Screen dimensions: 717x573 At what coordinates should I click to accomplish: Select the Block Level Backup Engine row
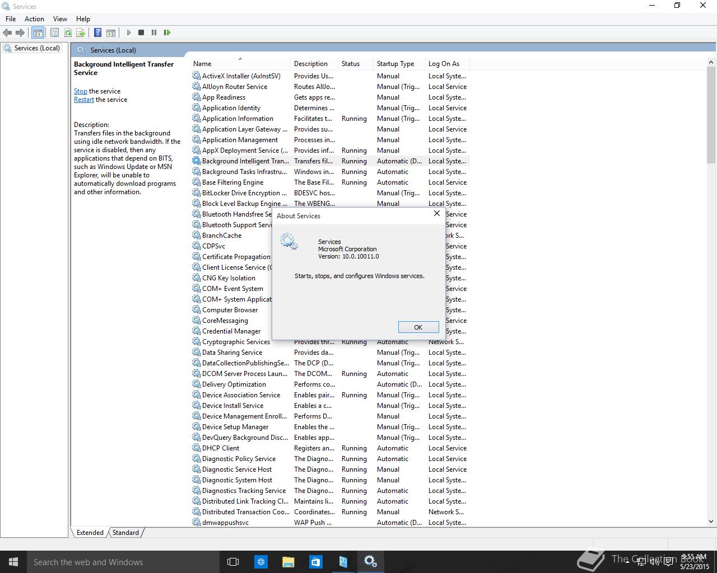330,204
